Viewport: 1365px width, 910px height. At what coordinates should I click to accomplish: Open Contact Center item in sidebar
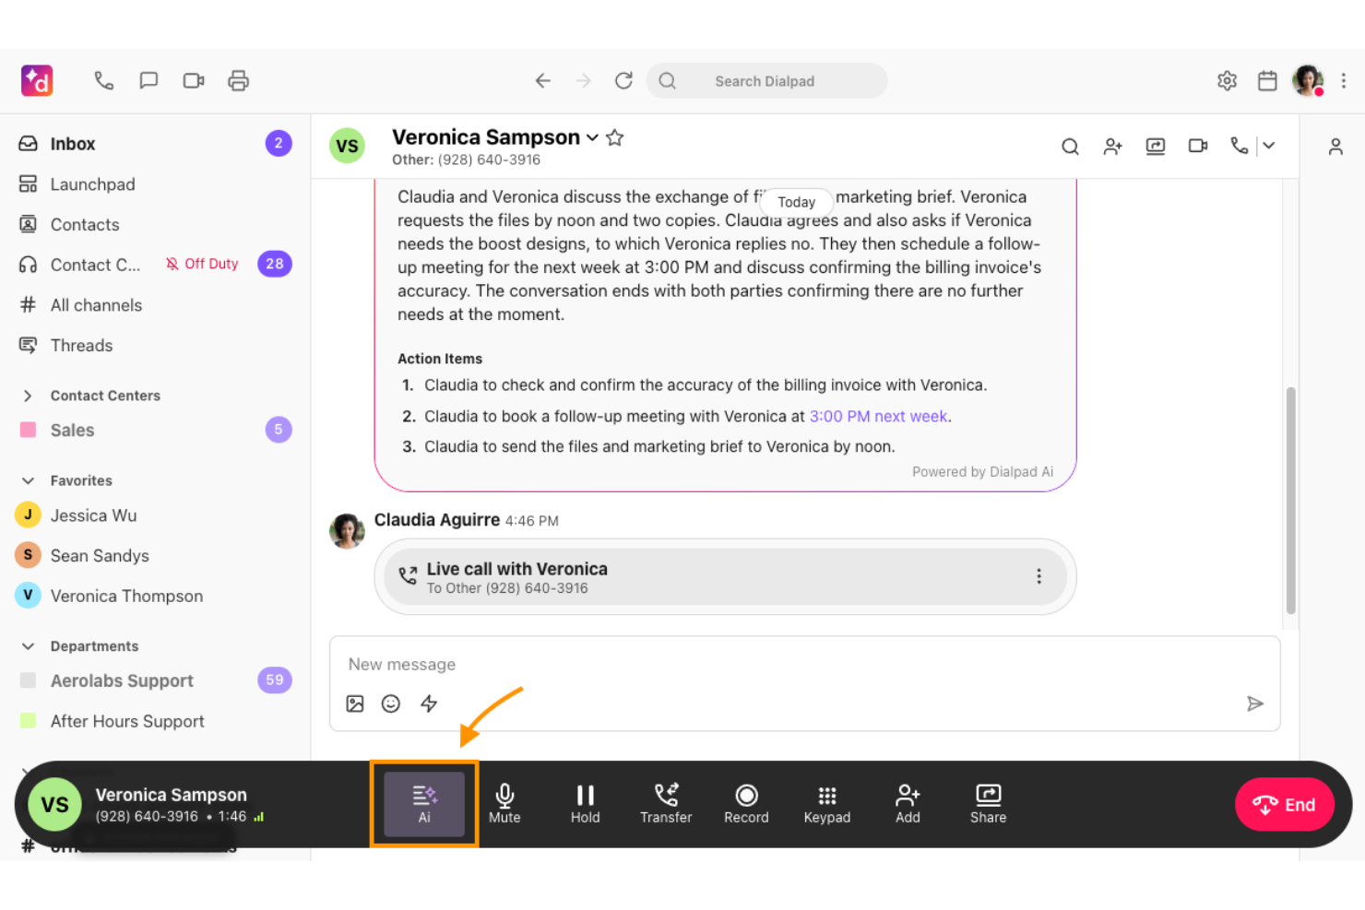coord(95,265)
